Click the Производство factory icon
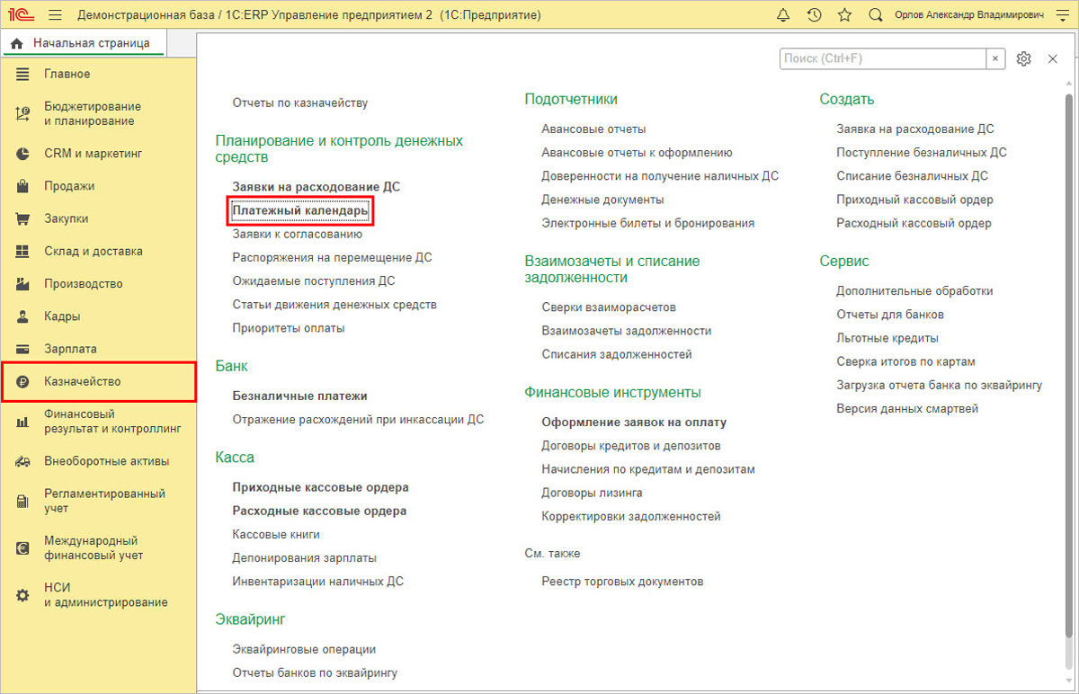 pyautogui.click(x=23, y=283)
